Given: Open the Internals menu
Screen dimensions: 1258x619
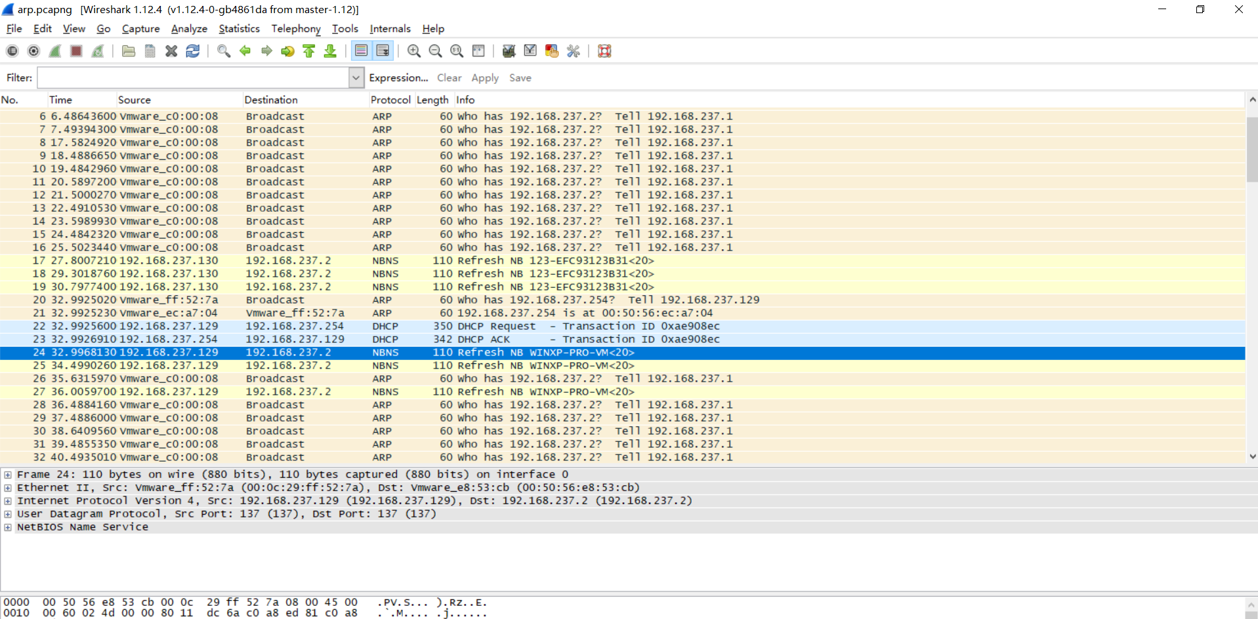Looking at the screenshot, I should (390, 29).
